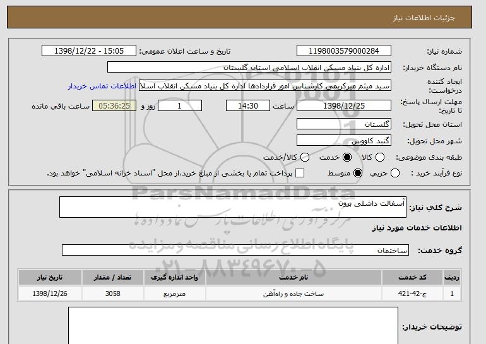Click service code cell ج-42-421

412,294
